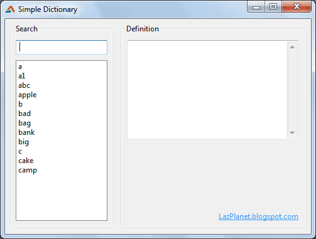The image size is (316, 239).
Task: Close the Simple Dictionary window
Action: tap(297, 7)
